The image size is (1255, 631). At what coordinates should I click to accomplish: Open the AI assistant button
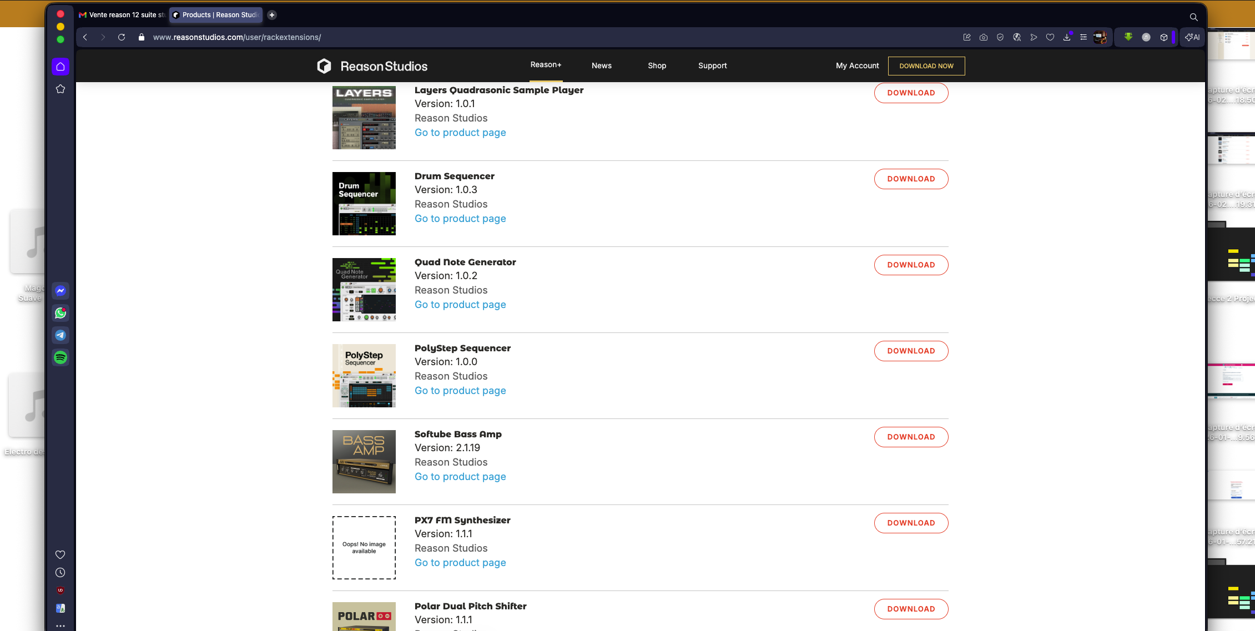click(x=1192, y=37)
